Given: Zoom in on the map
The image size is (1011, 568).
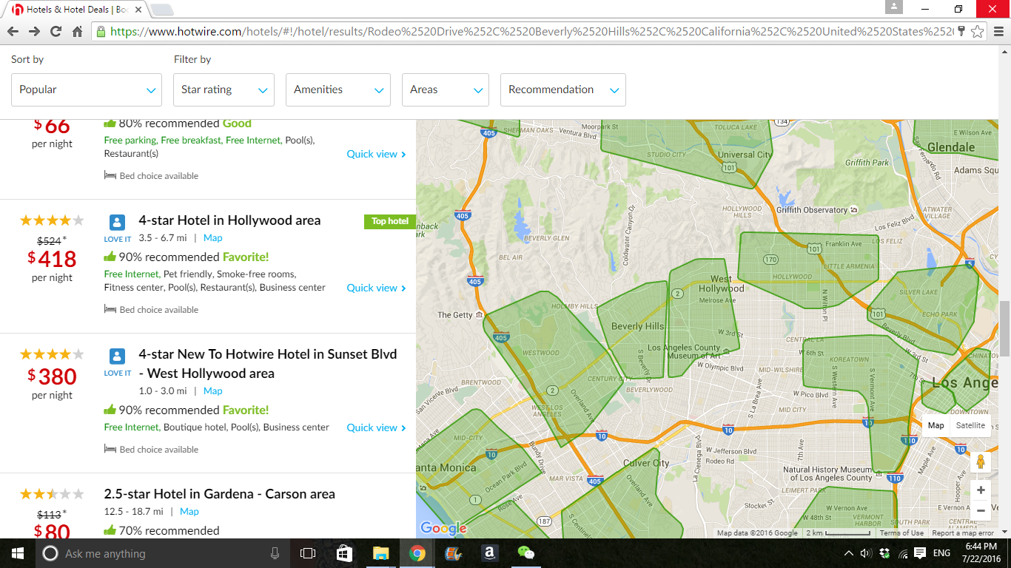Looking at the screenshot, I should tap(981, 490).
